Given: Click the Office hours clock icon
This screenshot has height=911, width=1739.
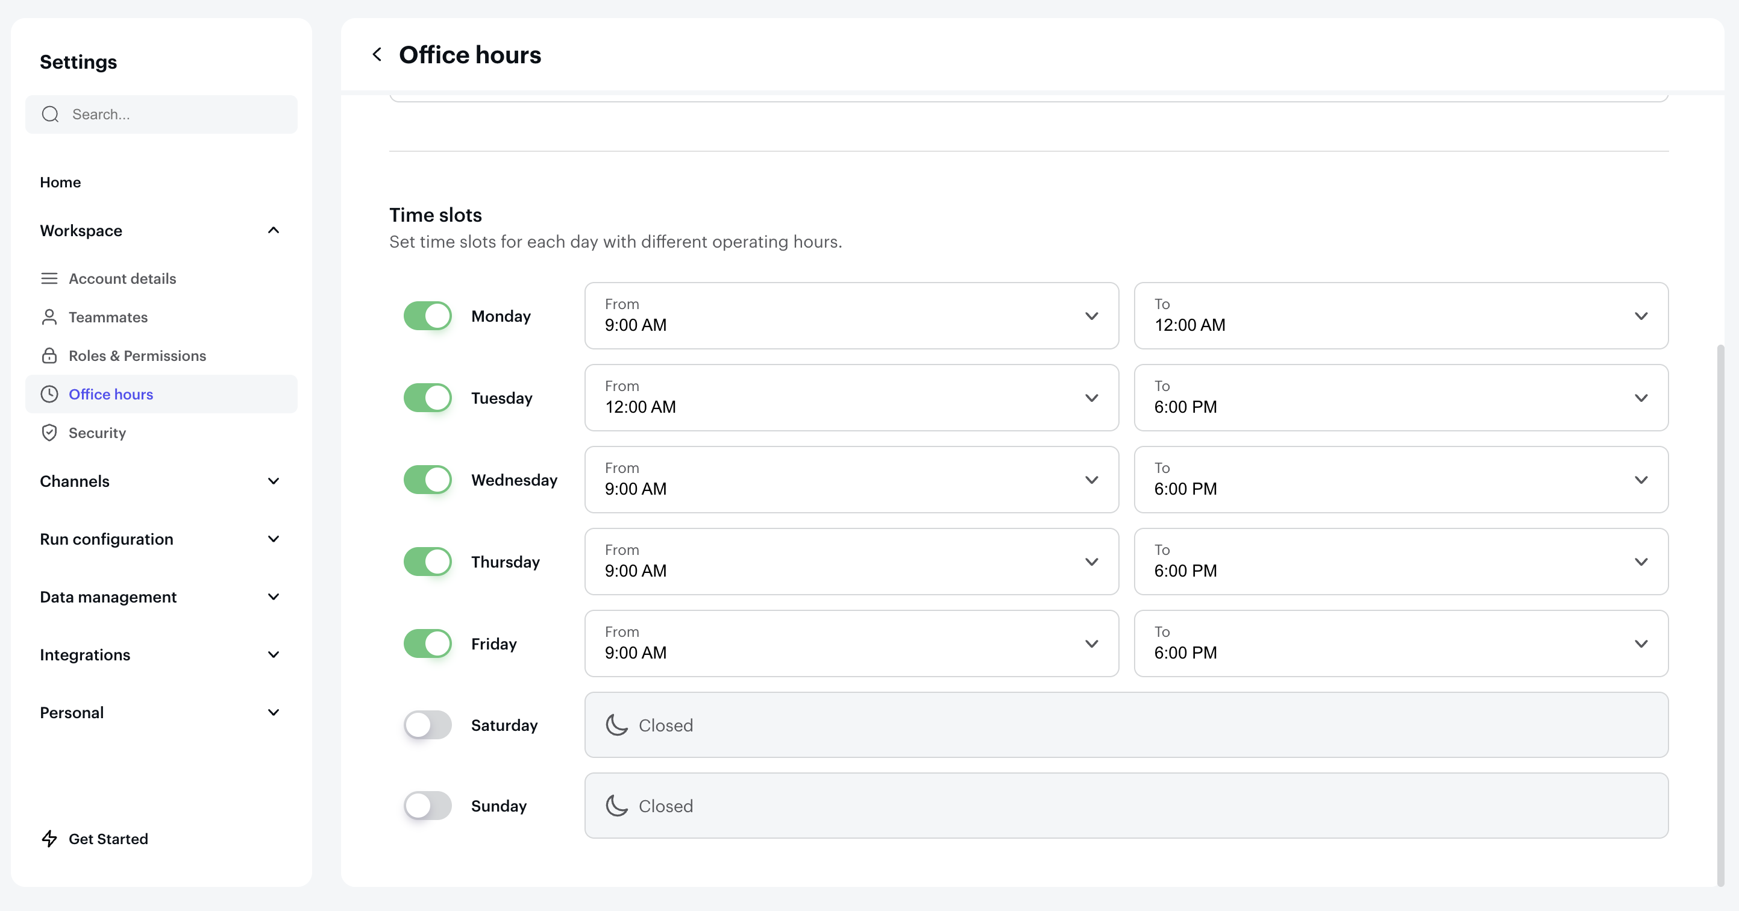Looking at the screenshot, I should [49, 394].
